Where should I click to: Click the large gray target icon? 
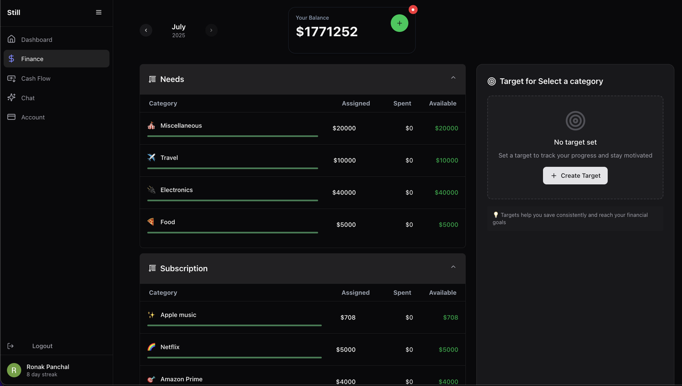pos(575,121)
